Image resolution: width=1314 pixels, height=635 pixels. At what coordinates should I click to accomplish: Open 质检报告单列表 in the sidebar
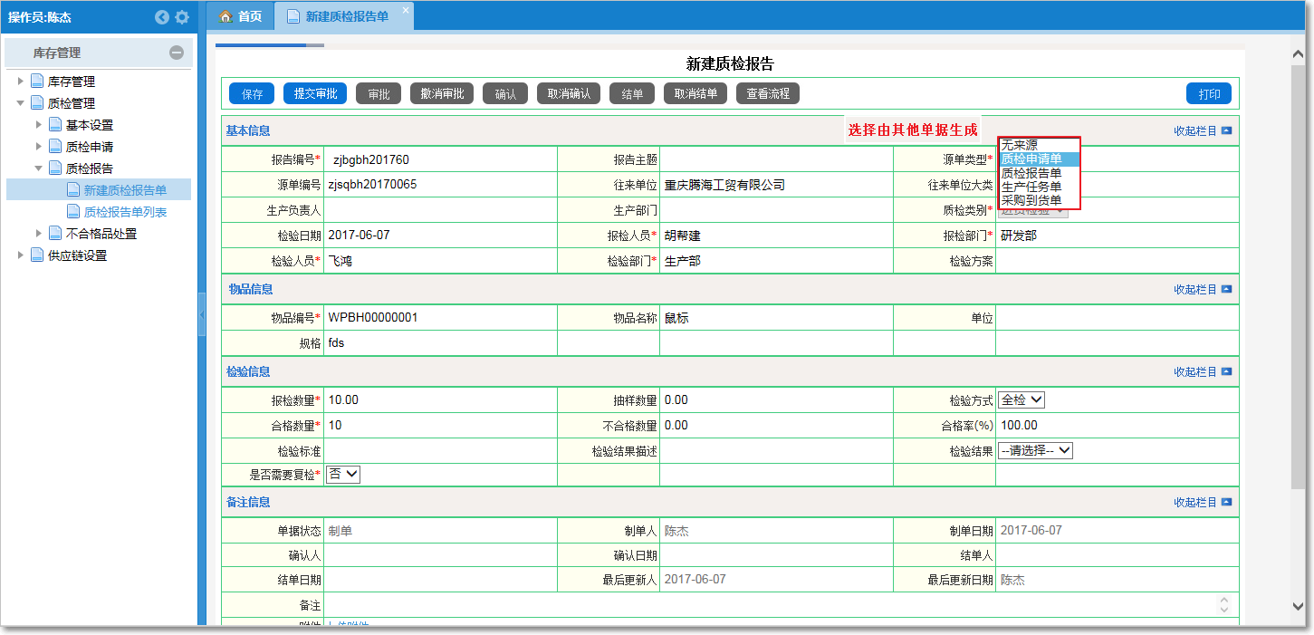tap(125, 212)
